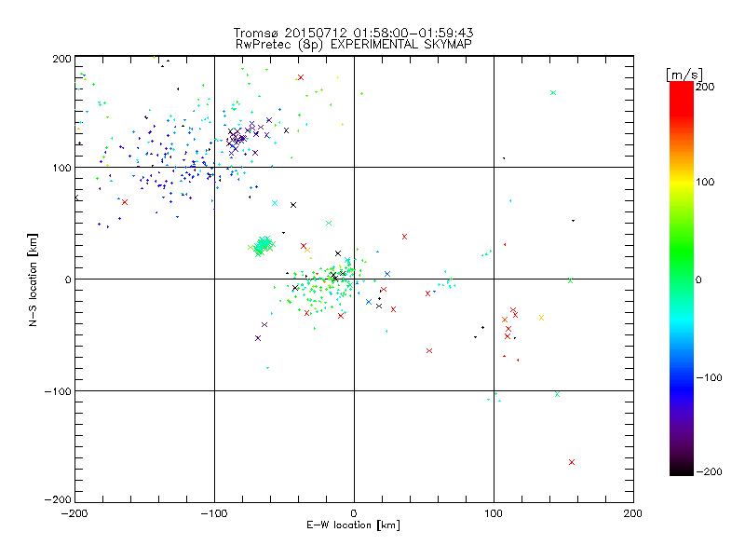Click the colorbar's "200" top value label

(705, 87)
